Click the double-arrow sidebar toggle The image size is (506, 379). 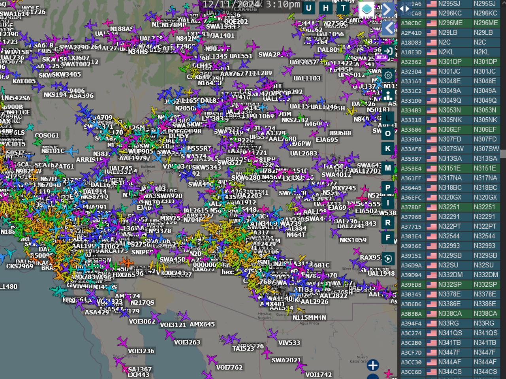(x=405, y=8)
